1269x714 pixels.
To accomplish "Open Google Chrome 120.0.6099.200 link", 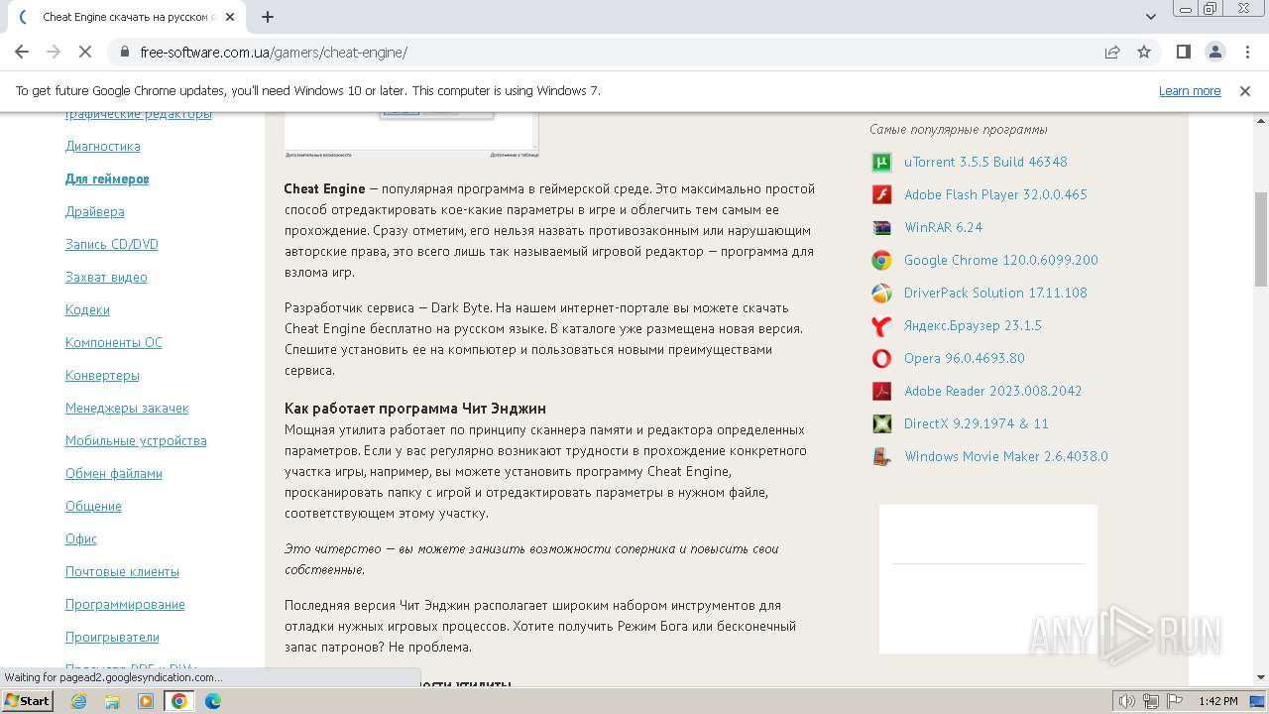I will (x=1001, y=260).
